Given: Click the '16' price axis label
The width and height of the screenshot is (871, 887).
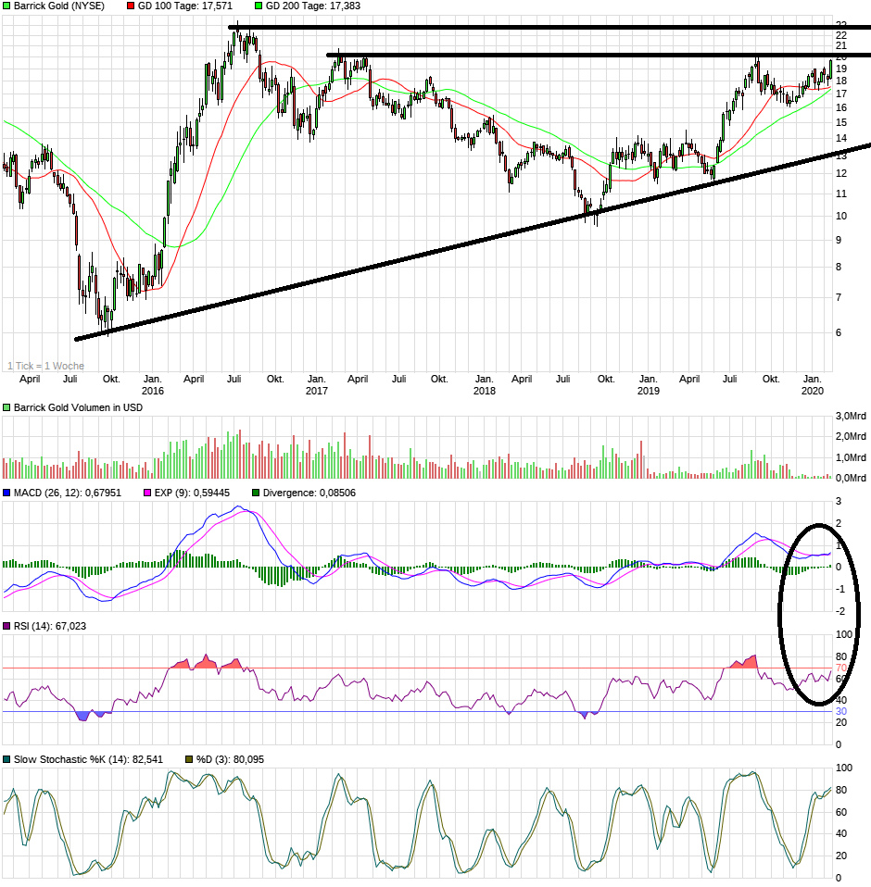Looking at the screenshot, I should click(x=841, y=107).
